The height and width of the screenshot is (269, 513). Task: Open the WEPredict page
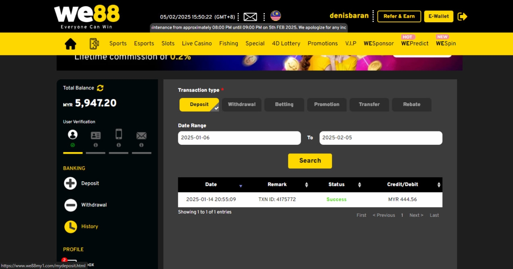(415, 44)
